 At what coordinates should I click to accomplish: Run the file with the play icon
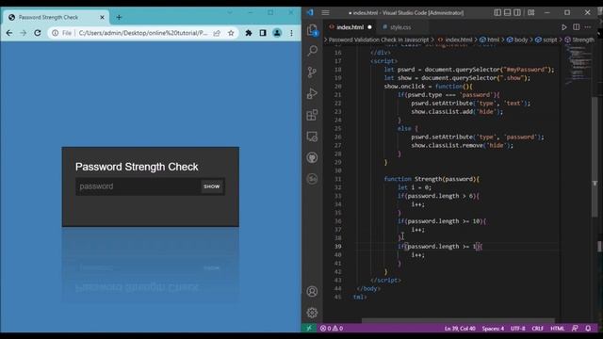(x=563, y=27)
